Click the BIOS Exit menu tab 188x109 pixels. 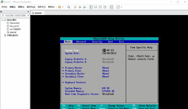pos(121,42)
